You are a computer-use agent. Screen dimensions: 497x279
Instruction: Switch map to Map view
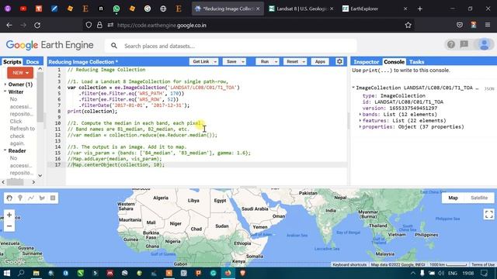point(453,198)
